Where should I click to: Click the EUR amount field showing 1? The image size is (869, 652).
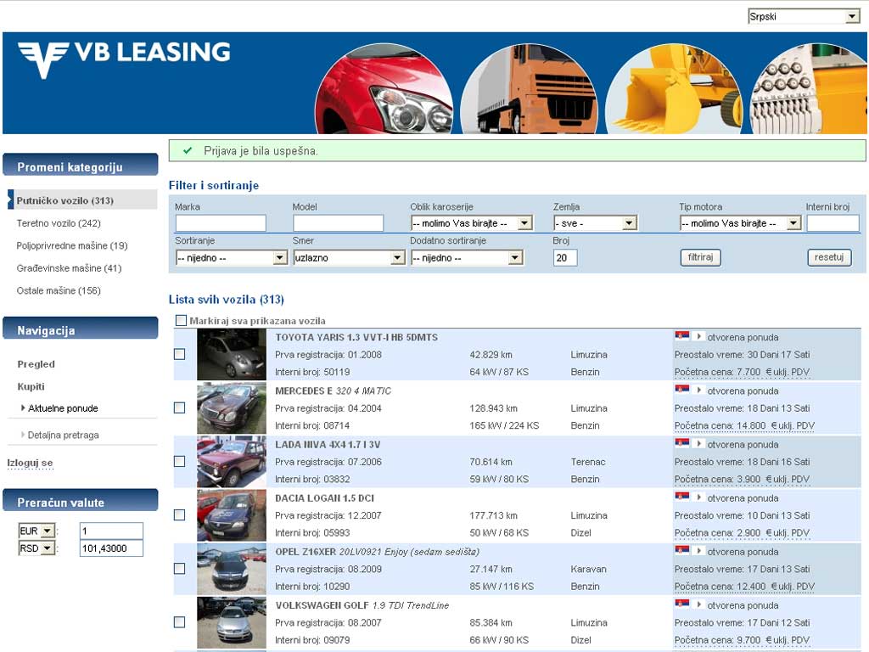(111, 531)
